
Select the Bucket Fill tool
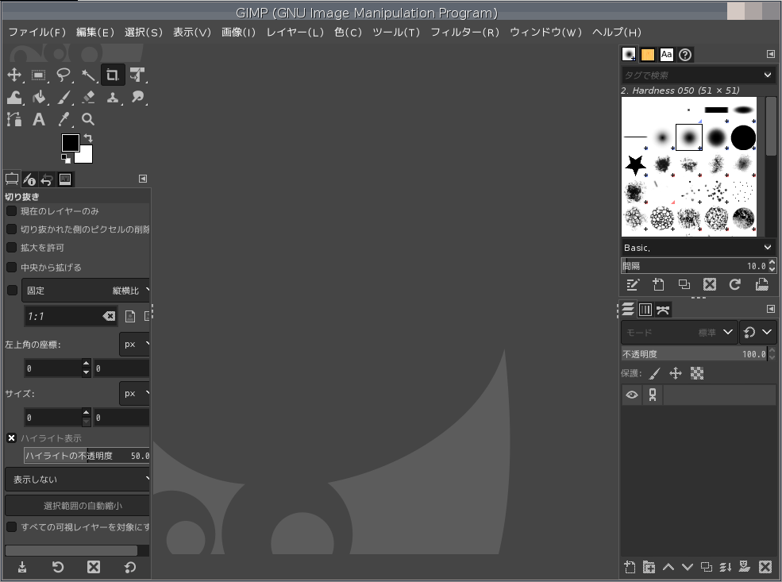[x=38, y=97]
